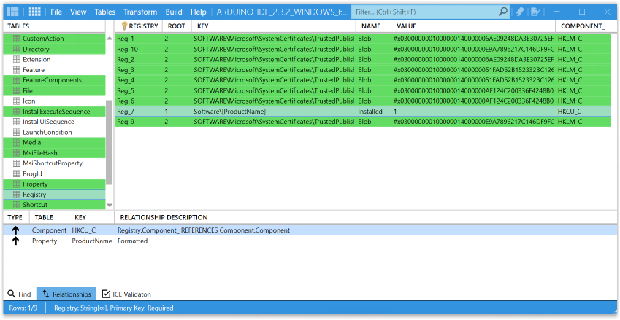This screenshot has height=320, width=620.
Task: Click the up arrow on Property relationship row
Action: [x=15, y=241]
